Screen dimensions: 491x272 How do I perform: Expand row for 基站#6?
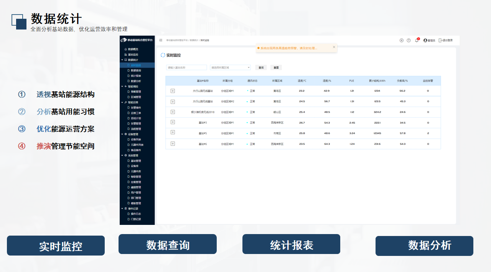tap(173, 144)
